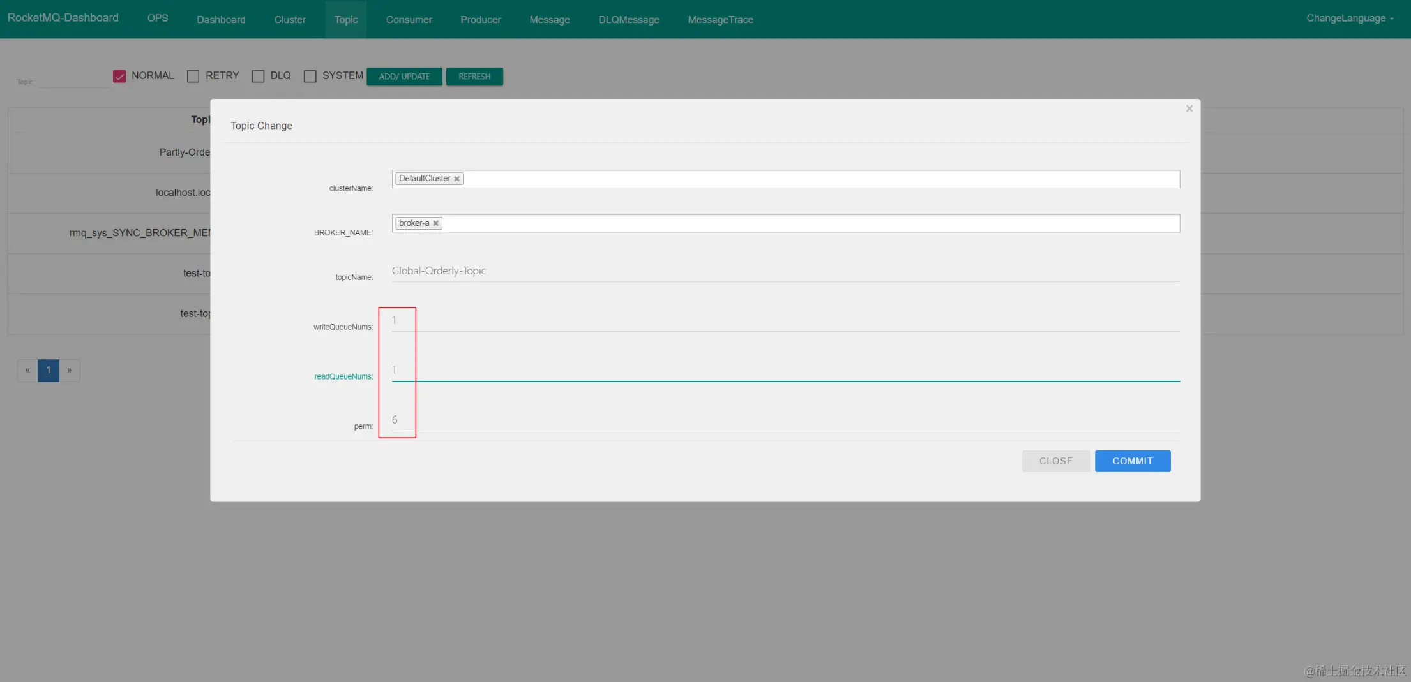Open the MessageTrace tab

(x=720, y=19)
